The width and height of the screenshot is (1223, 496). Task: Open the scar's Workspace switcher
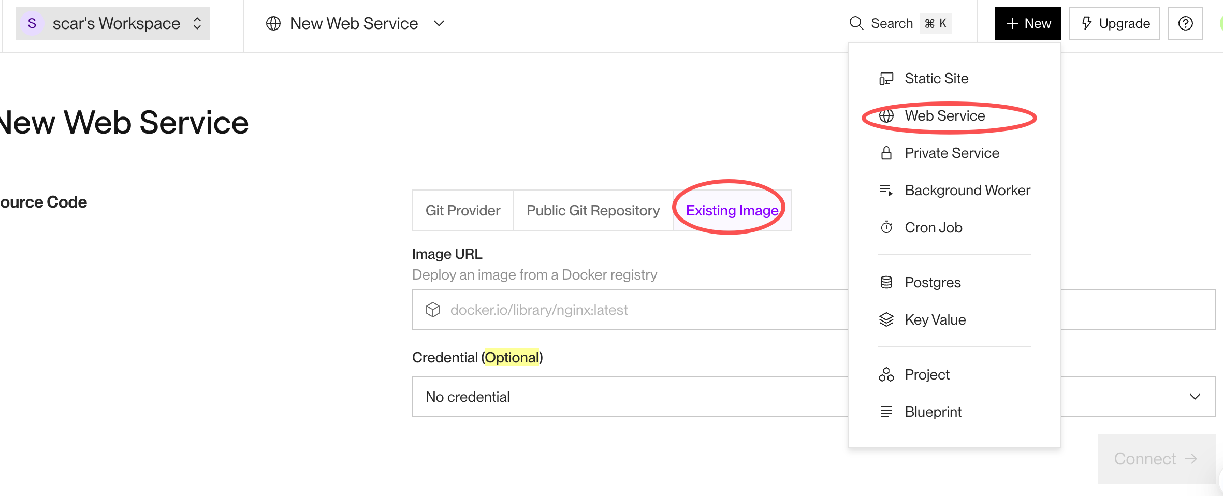coord(112,23)
